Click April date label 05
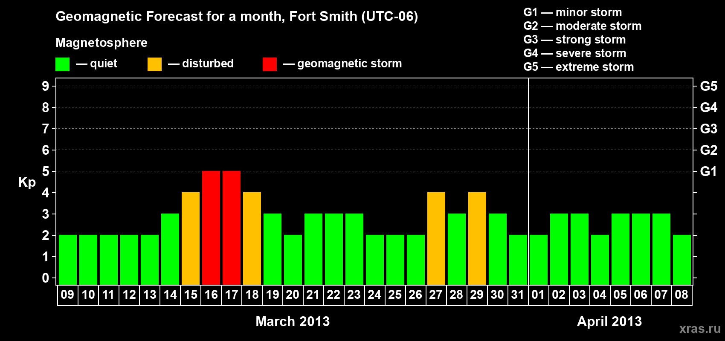This screenshot has width=725, height=341. [620, 295]
